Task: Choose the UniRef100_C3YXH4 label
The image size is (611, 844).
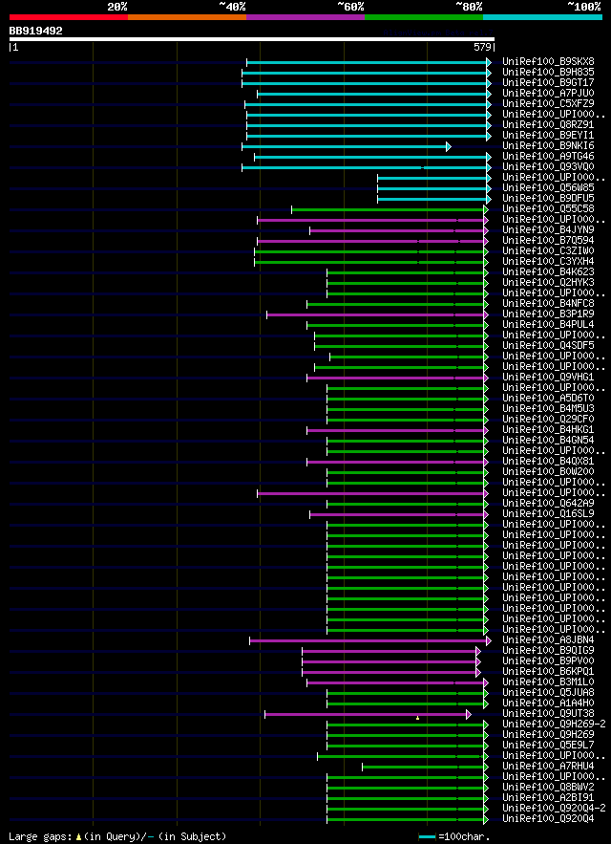Action: pos(548,261)
